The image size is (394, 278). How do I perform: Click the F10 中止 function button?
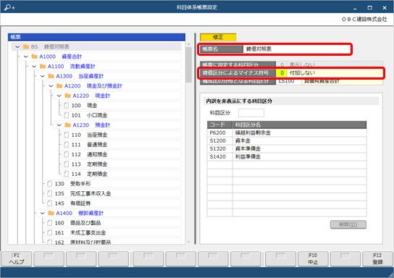313,259
